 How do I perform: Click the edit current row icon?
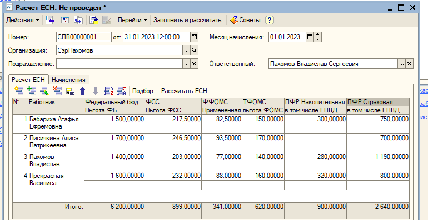coord(45,91)
